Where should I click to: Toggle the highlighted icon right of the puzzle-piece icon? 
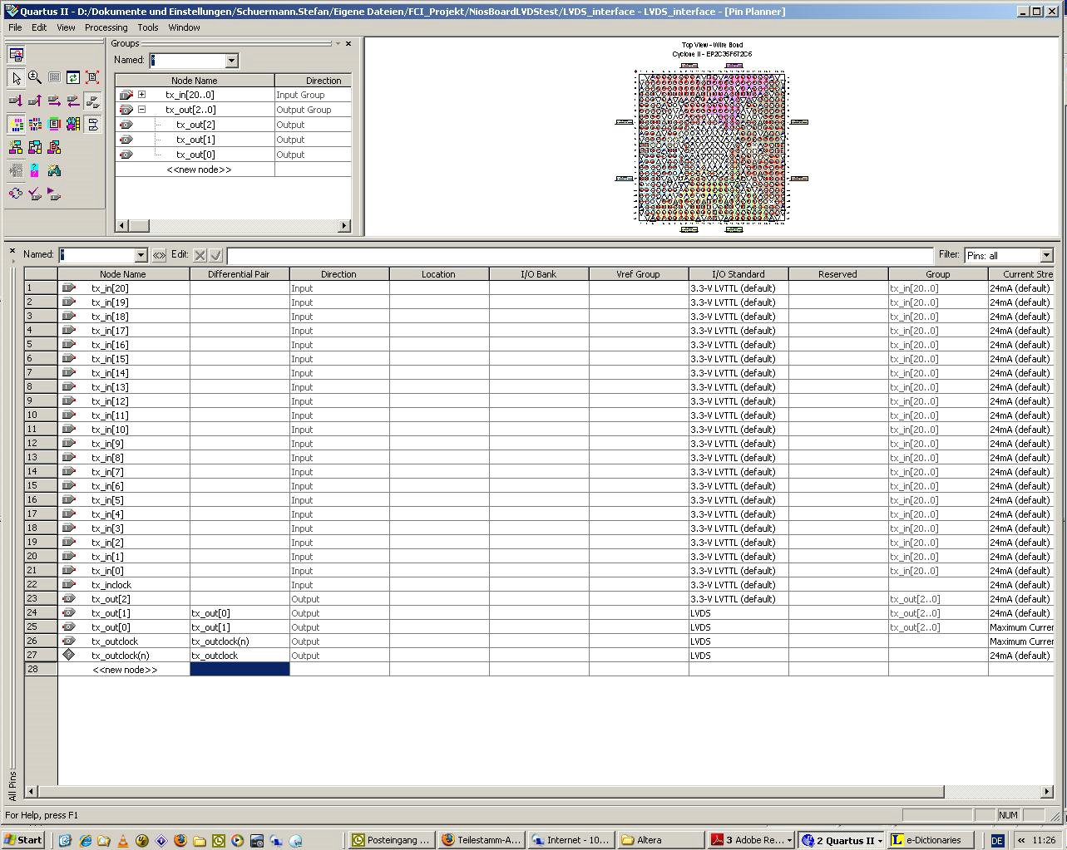click(92, 124)
